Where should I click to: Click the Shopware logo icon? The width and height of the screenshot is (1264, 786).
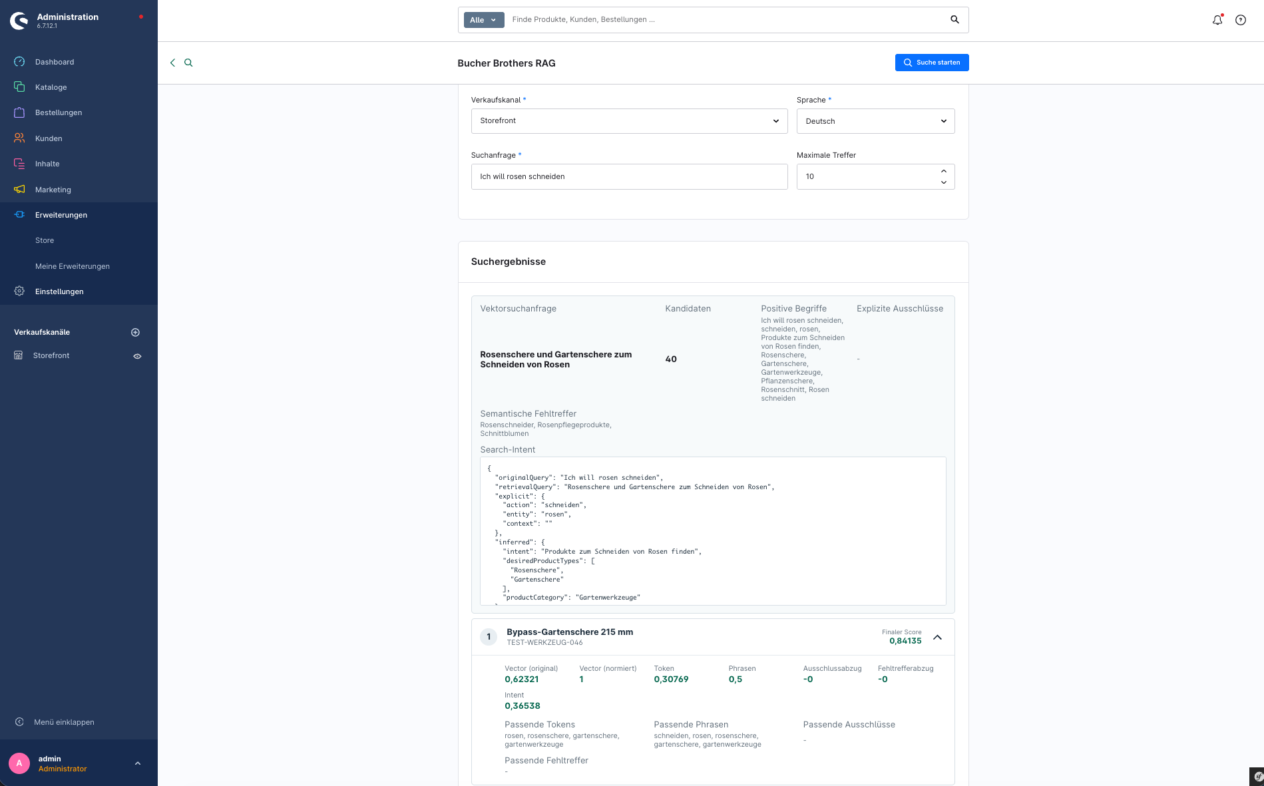(x=19, y=21)
